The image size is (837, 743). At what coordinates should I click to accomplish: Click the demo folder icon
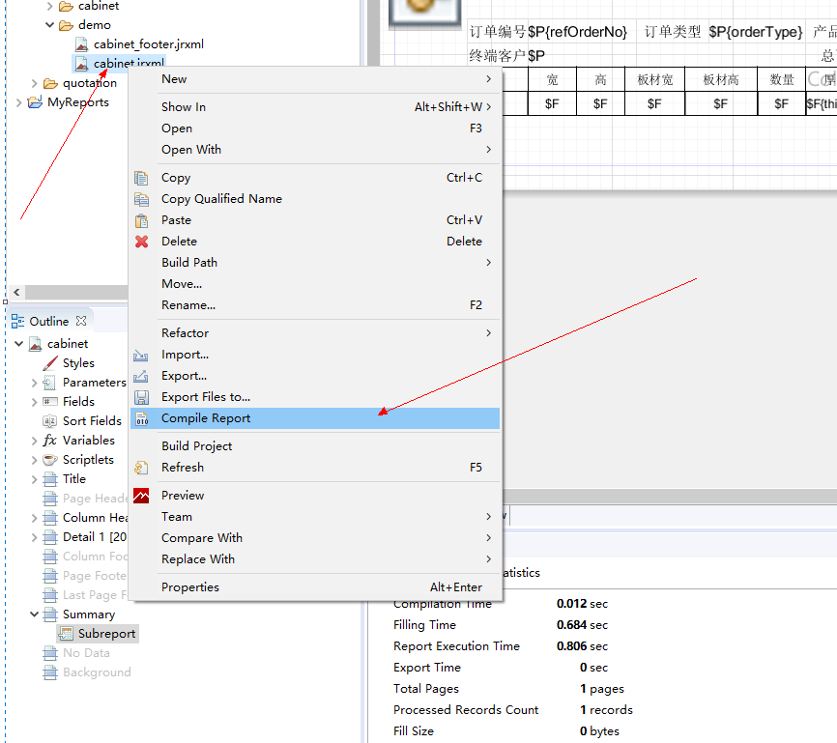[66, 25]
